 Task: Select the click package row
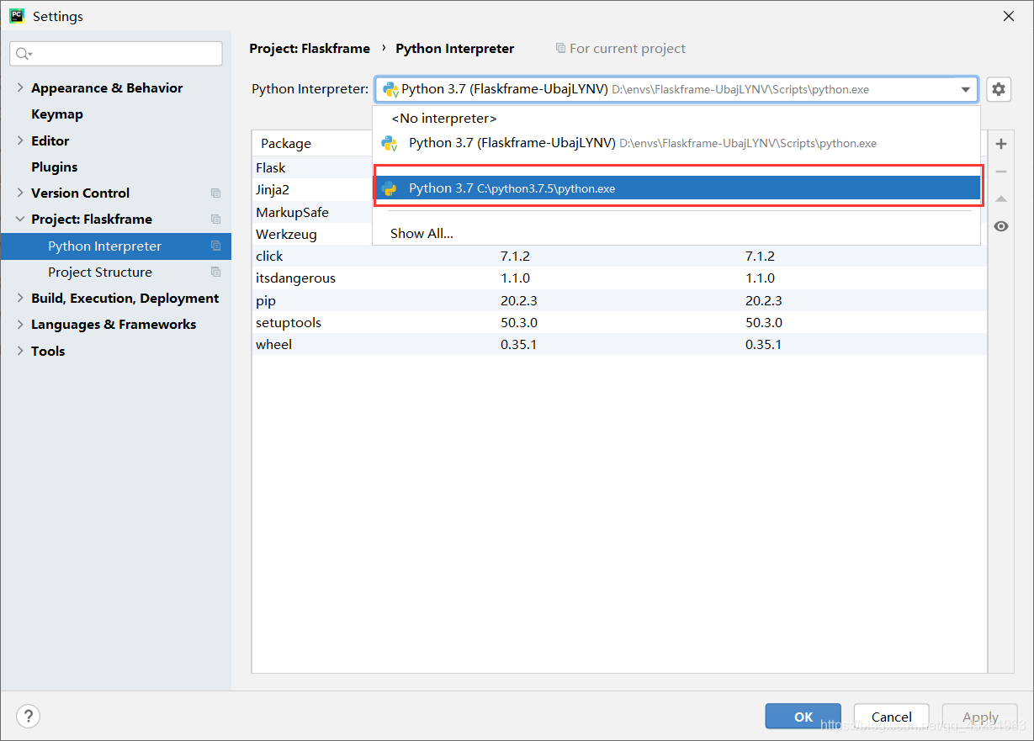pyautogui.click(x=619, y=257)
